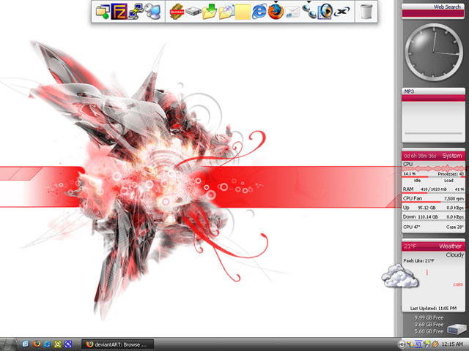Click the "Feels Like: 21°F" text
This screenshot has height=351, width=469.
click(418, 261)
